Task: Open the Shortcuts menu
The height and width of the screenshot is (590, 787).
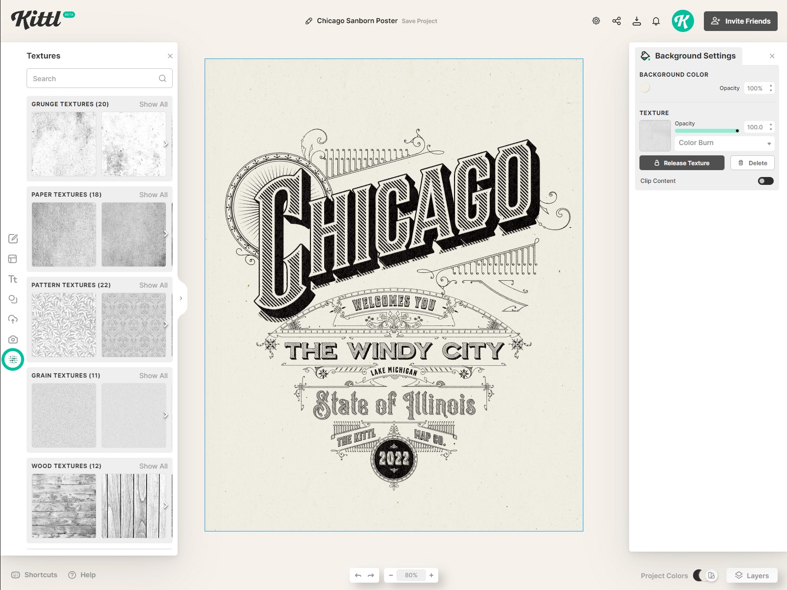Action: (x=34, y=575)
